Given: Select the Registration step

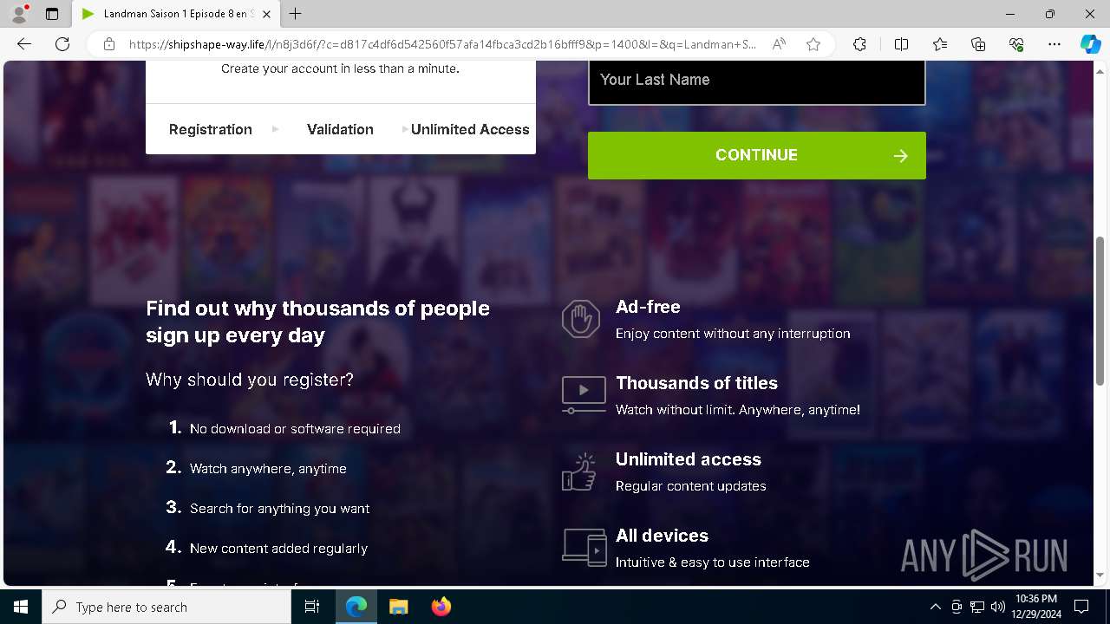Looking at the screenshot, I should click(x=211, y=129).
